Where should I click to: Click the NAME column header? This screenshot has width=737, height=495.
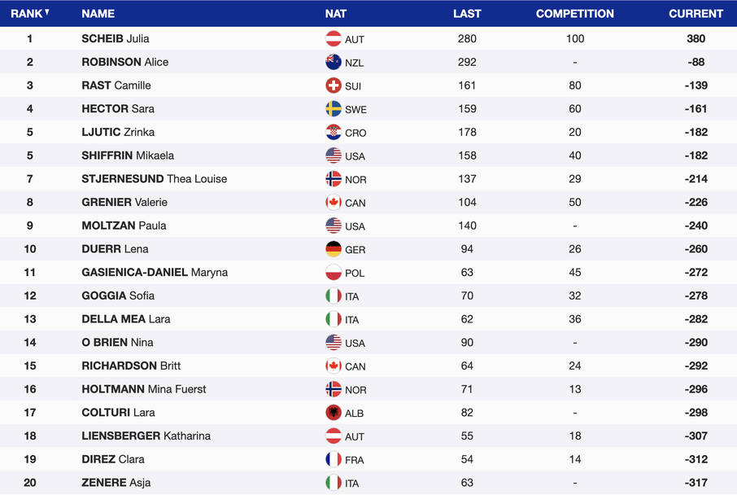(x=98, y=14)
